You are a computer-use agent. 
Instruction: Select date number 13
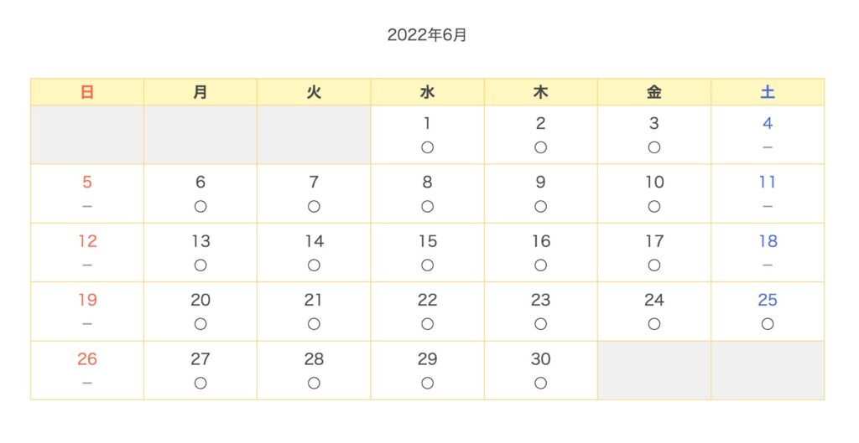(200, 241)
